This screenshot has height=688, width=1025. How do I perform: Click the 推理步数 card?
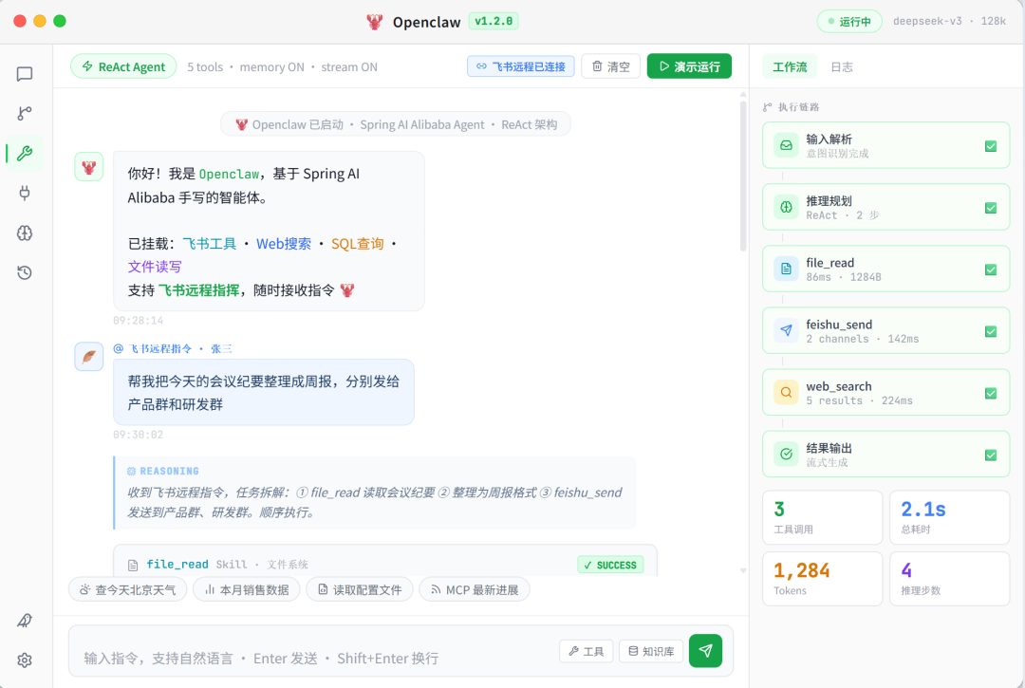pyautogui.click(x=949, y=579)
